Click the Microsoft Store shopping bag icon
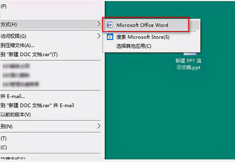The width and height of the screenshot is (235, 162). click(110, 37)
